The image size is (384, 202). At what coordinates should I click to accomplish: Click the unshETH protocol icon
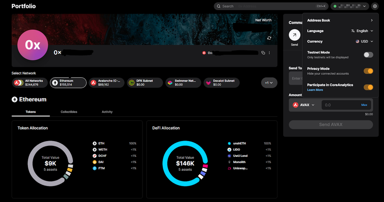click(229, 143)
